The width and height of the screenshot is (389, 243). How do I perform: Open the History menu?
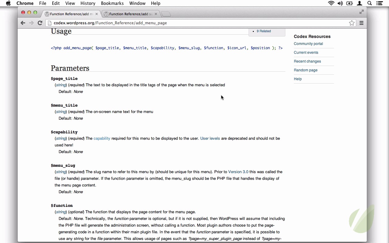[x=88, y=3]
